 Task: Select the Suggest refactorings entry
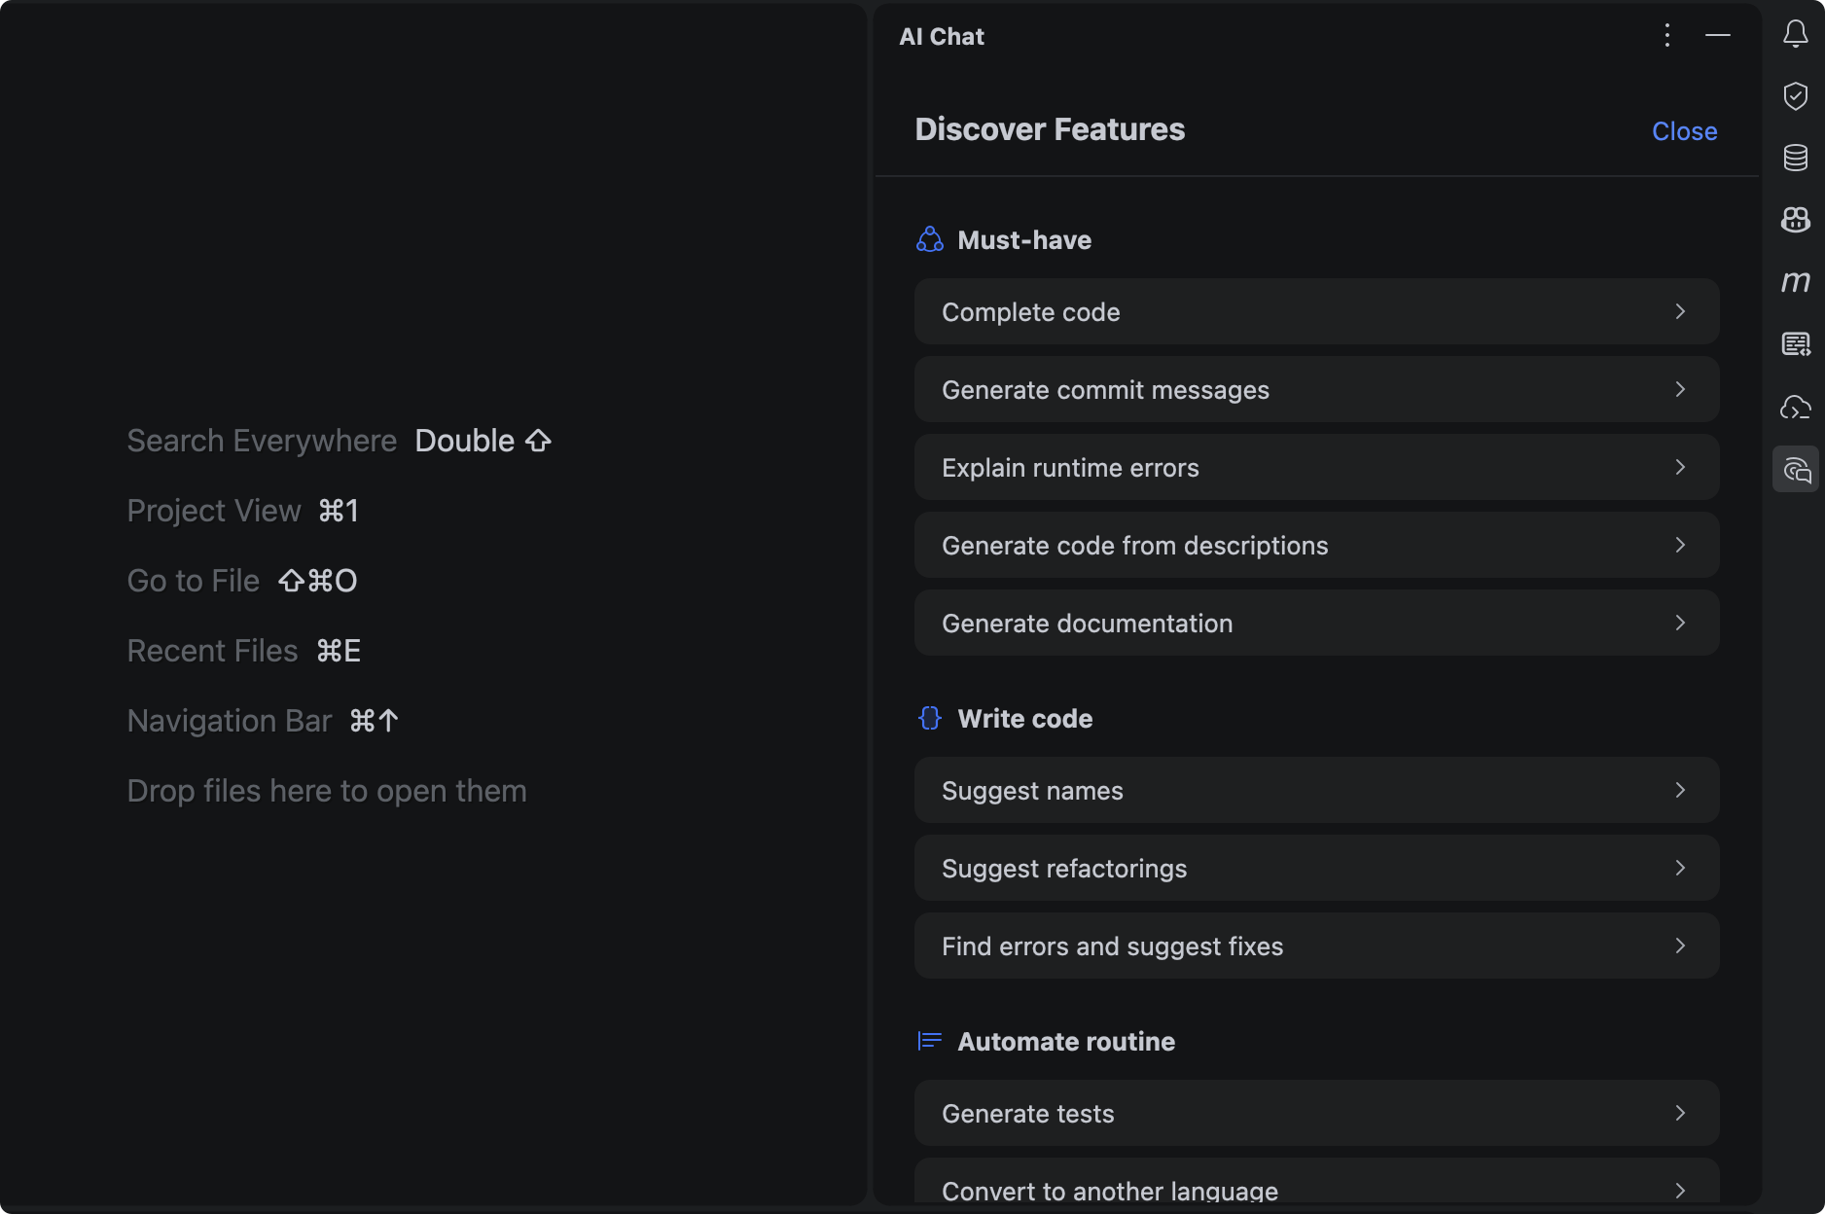pos(1315,869)
